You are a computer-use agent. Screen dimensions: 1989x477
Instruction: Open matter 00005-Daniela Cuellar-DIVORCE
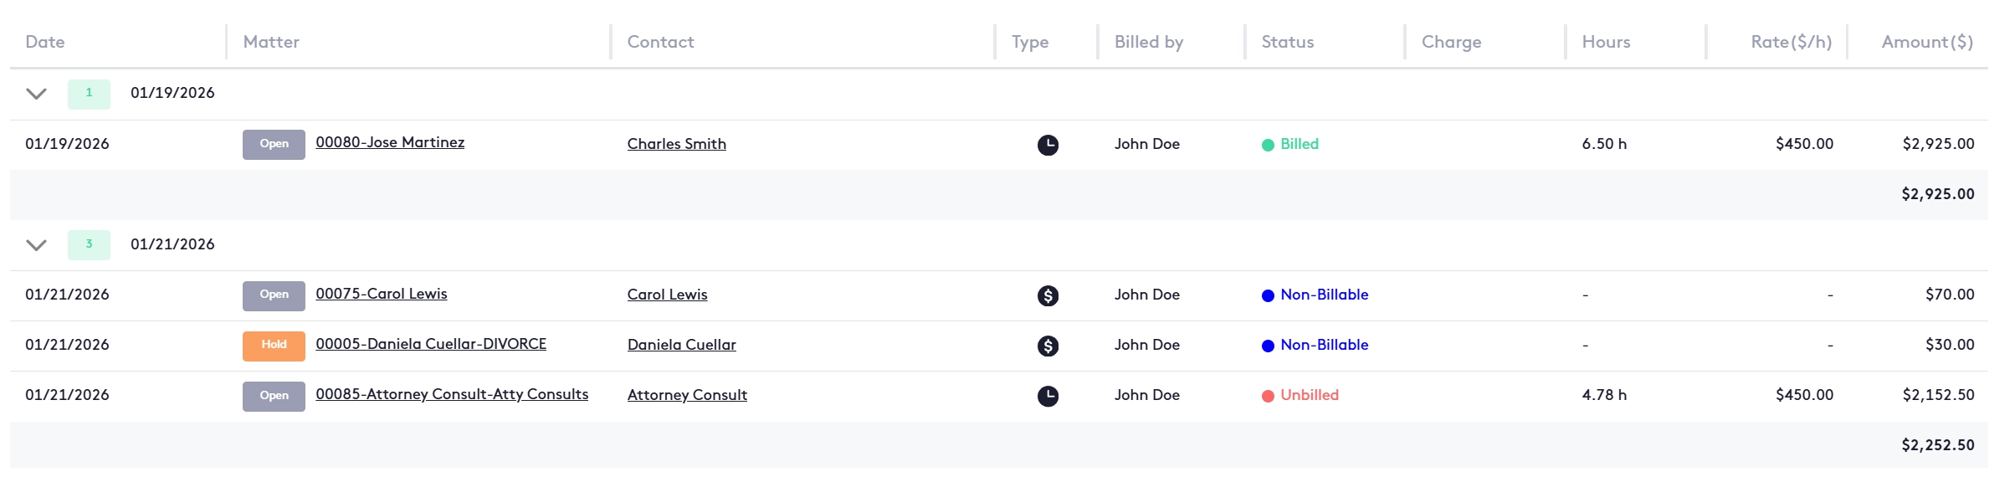pos(431,344)
